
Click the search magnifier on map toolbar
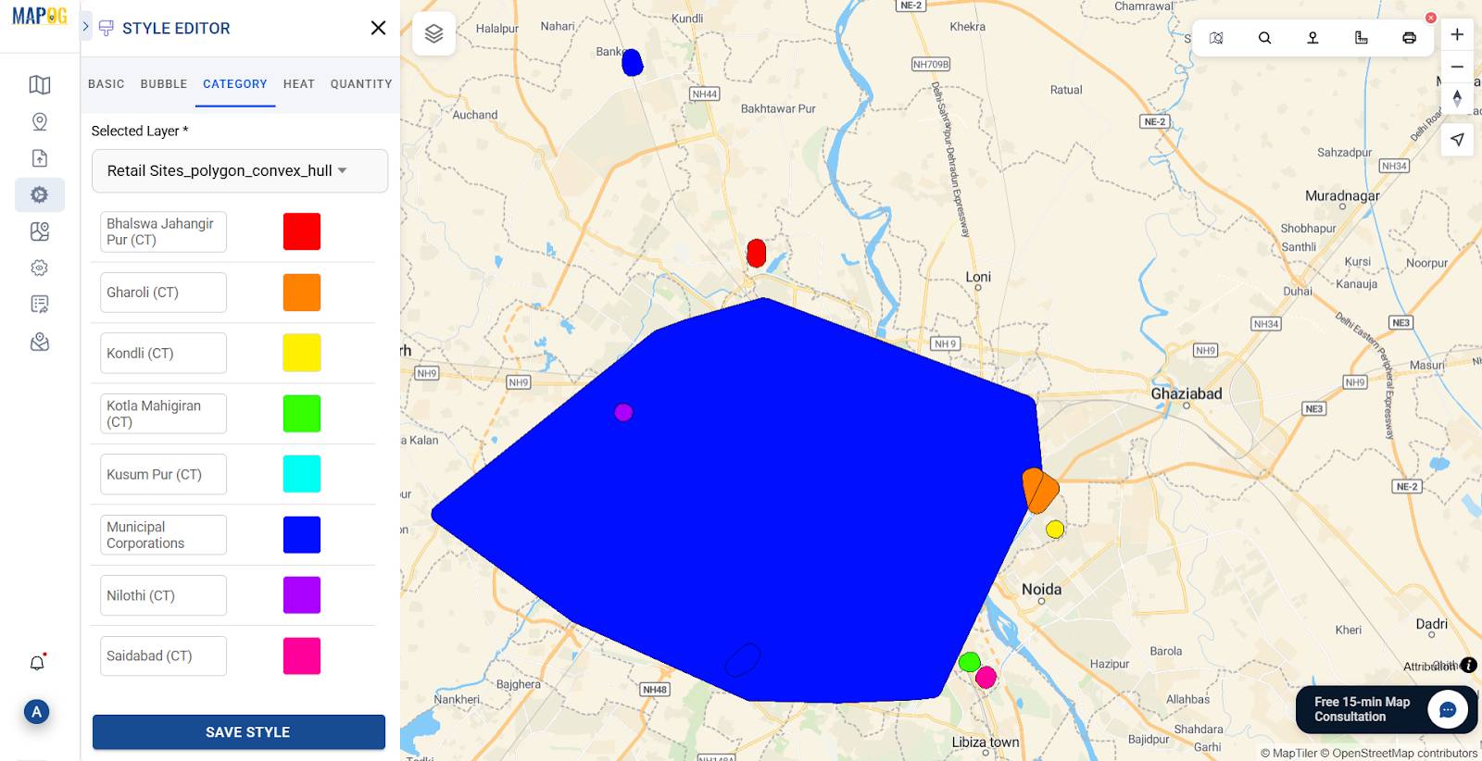click(x=1264, y=38)
